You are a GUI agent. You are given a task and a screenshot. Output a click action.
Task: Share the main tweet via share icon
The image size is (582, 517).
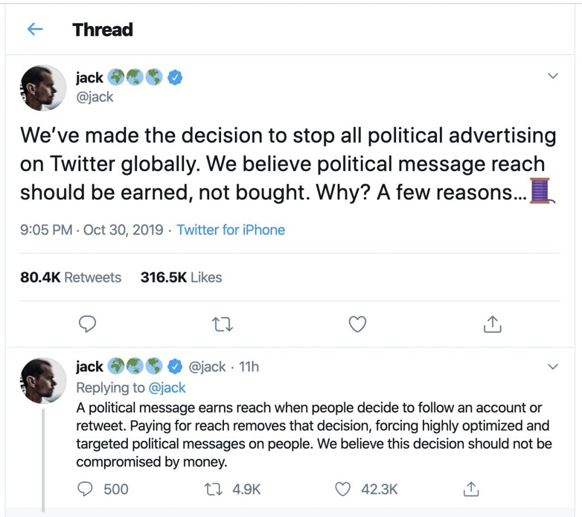pyautogui.click(x=492, y=324)
